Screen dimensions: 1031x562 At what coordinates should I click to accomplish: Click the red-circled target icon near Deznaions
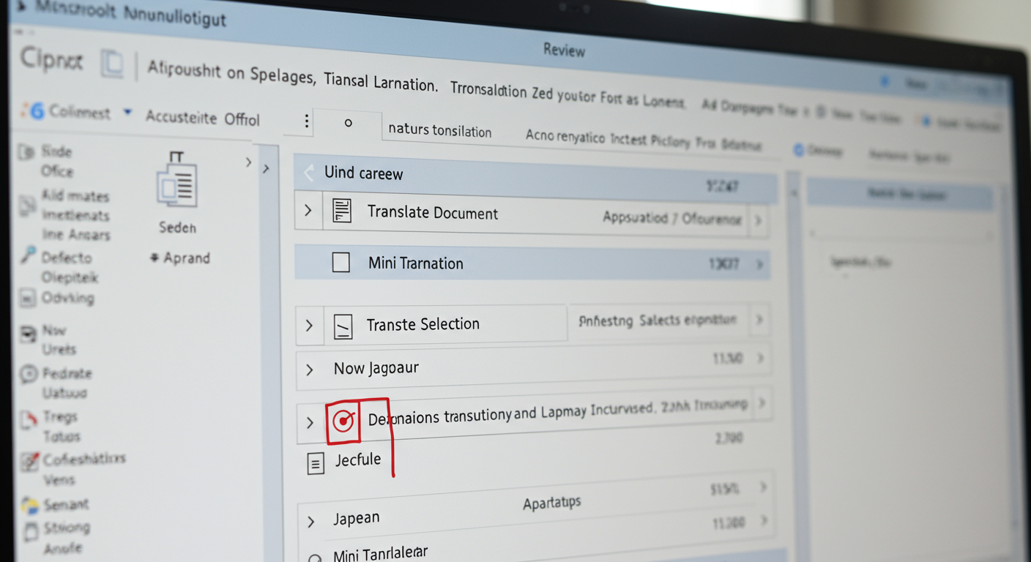pos(343,421)
